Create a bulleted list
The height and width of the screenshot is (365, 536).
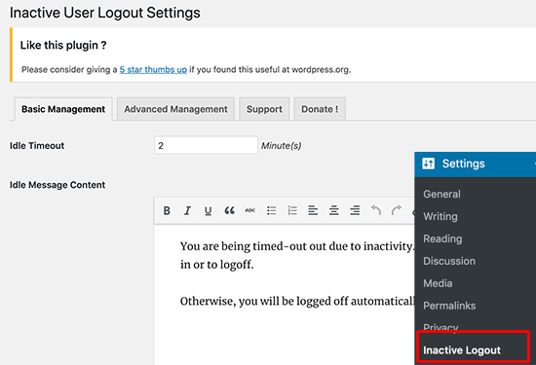click(x=272, y=210)
